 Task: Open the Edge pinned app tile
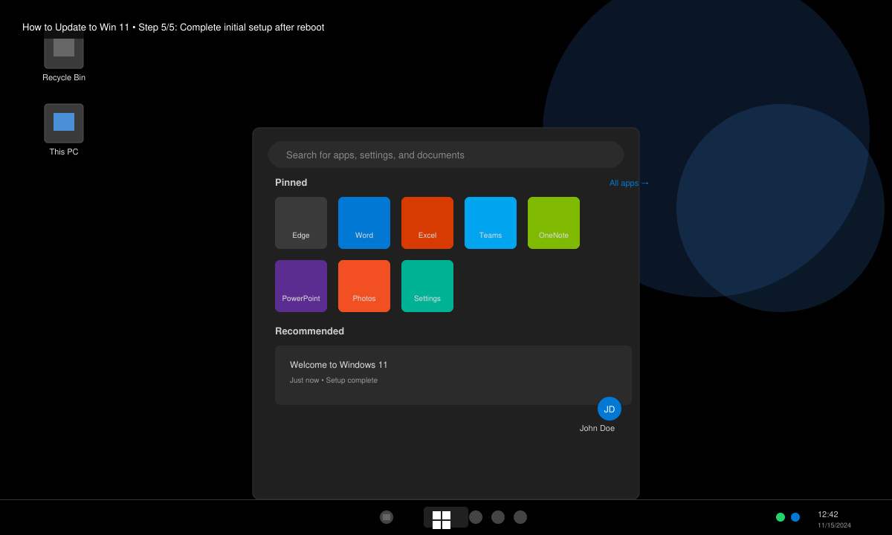pyautogui.click(x=301, y=223)
